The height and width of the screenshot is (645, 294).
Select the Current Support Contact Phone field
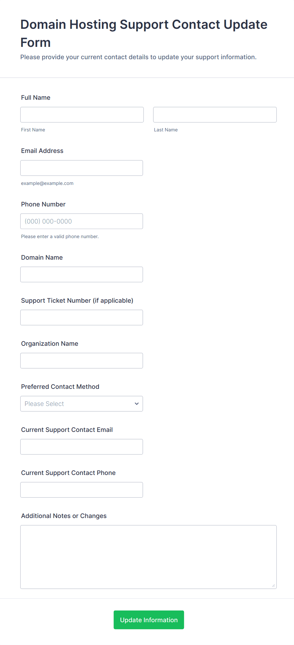point(82,490)
